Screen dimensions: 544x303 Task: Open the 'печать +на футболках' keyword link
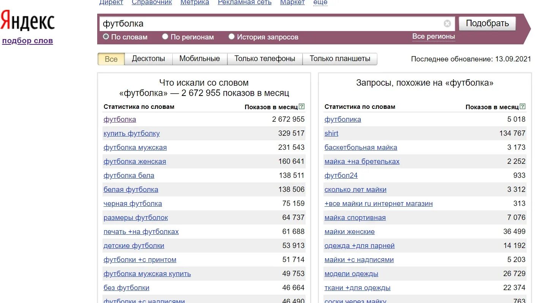(141, 232)
